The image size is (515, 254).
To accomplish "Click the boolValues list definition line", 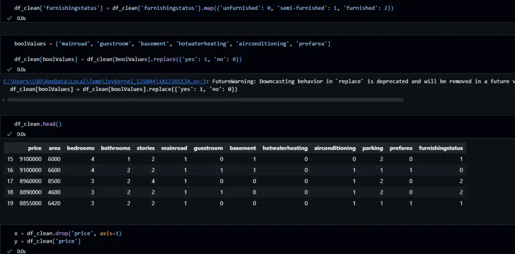I will (x=172, y=44).
